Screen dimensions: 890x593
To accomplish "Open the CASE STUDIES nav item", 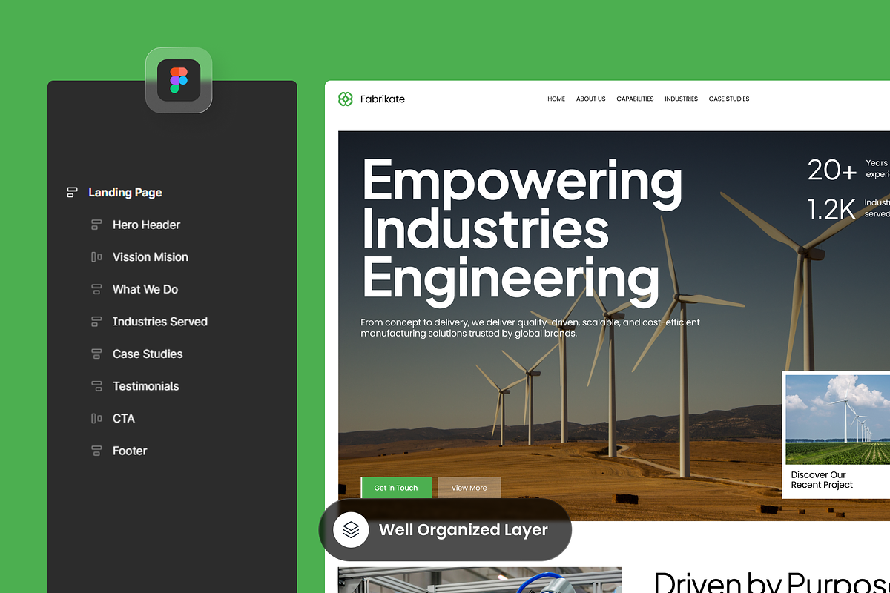I will (x=729, y=99).
